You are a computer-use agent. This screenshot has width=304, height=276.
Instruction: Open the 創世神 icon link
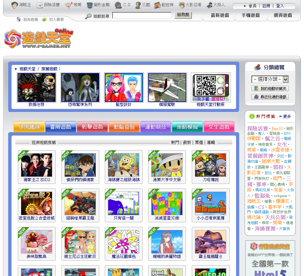pos(157,5)
